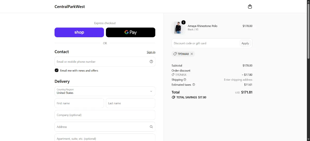This screenshot has height=141, width=310.
Task: Focus the Apartment, suite field
Action: [x=105, y=137]
